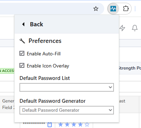The image size is (141, 128).
Task: Click the lightning bolt icon on page
Action: click(x=122, y=28)
